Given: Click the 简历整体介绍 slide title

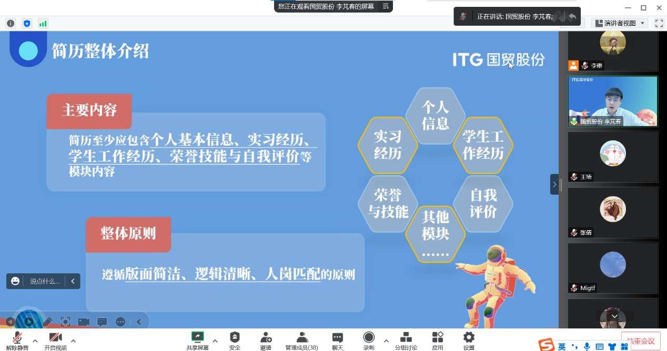Looking at the screenshot, I should (x=100, y=51).
